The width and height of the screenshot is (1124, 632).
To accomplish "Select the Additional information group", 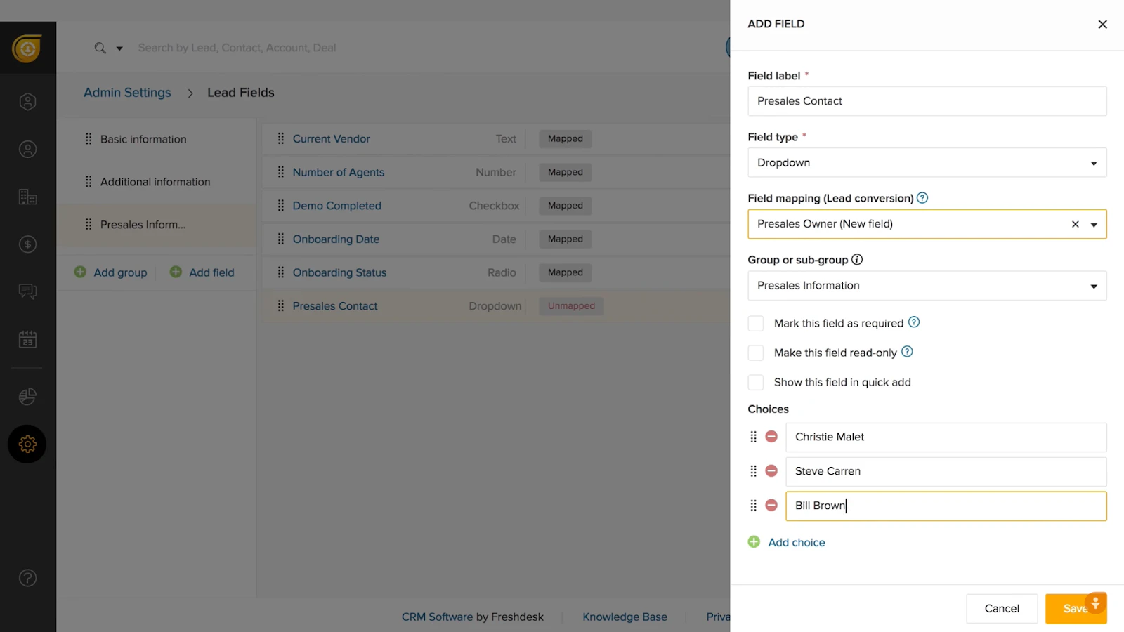I will tap(156, 182).
